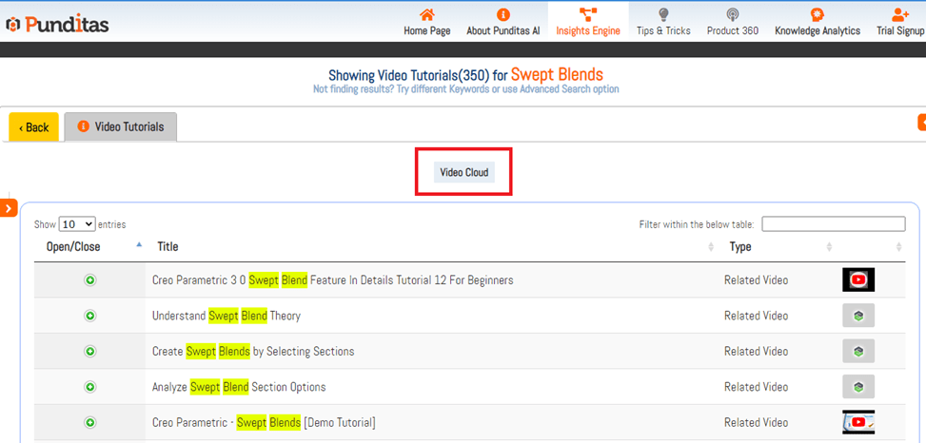Viewport: 926px width, 443px height.
Task: Open the About Punditas AI page
Action: click(x=503, y=21)
